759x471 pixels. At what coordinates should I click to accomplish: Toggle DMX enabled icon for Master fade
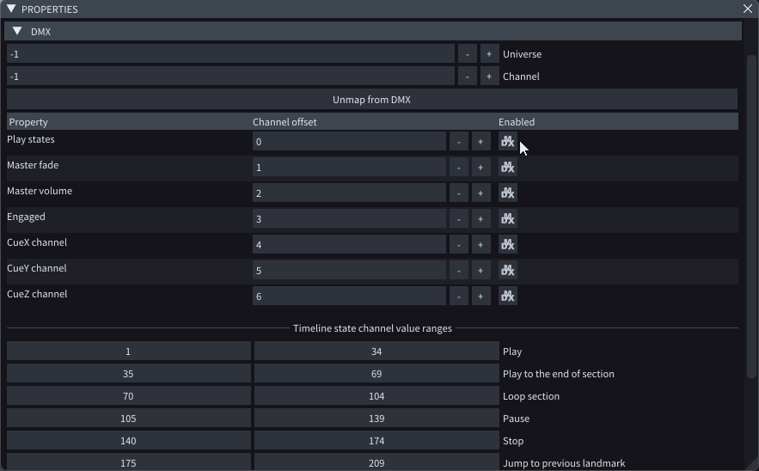point(507,168)
